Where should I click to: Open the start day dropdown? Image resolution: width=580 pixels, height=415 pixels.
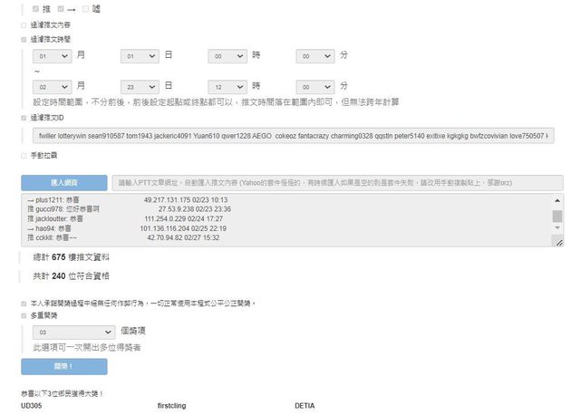pos(139,56)
